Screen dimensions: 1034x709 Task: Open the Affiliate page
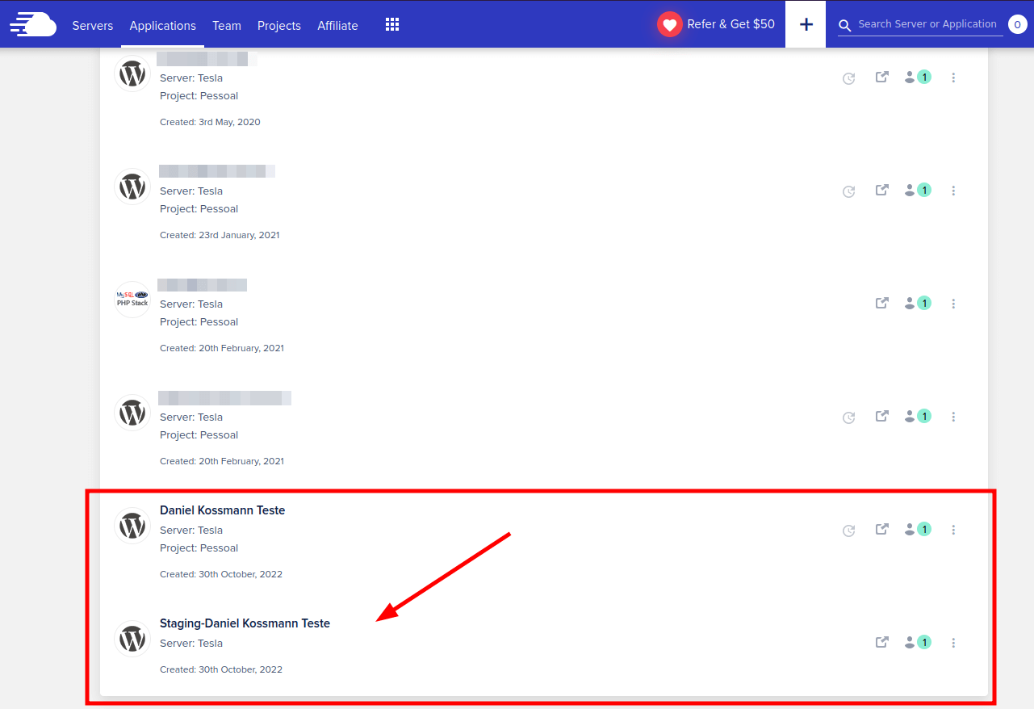tap(337, 25)
